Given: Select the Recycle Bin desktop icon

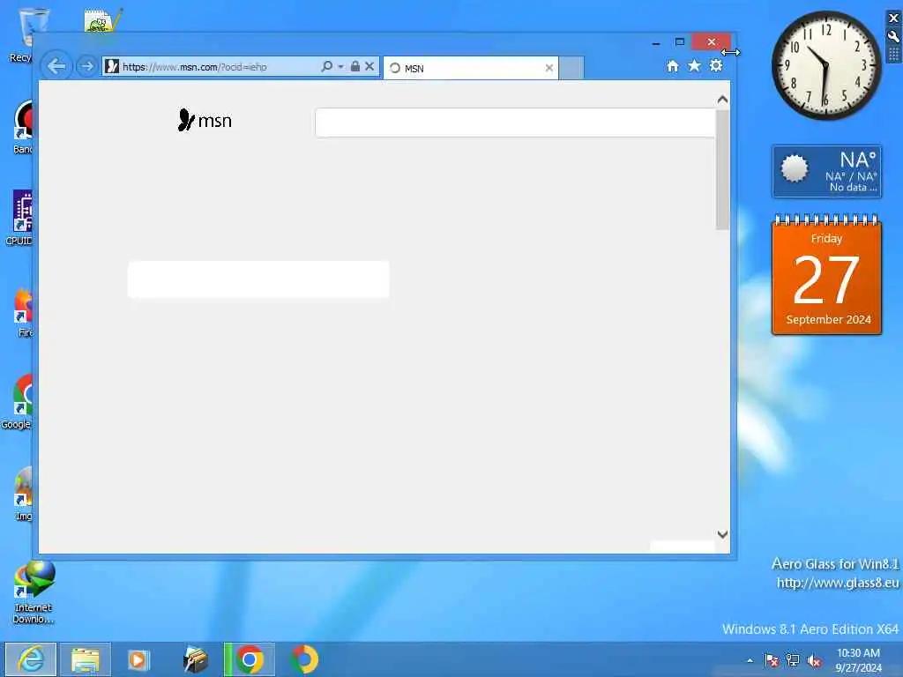Looking at the screenshot, I should click(20, 34).
